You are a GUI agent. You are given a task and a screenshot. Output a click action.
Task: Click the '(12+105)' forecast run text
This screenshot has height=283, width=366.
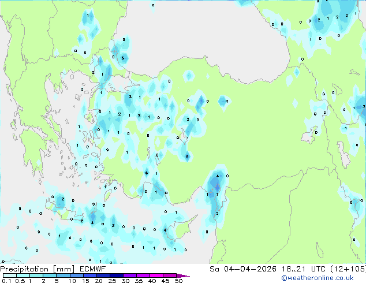(x=348, y=269)
